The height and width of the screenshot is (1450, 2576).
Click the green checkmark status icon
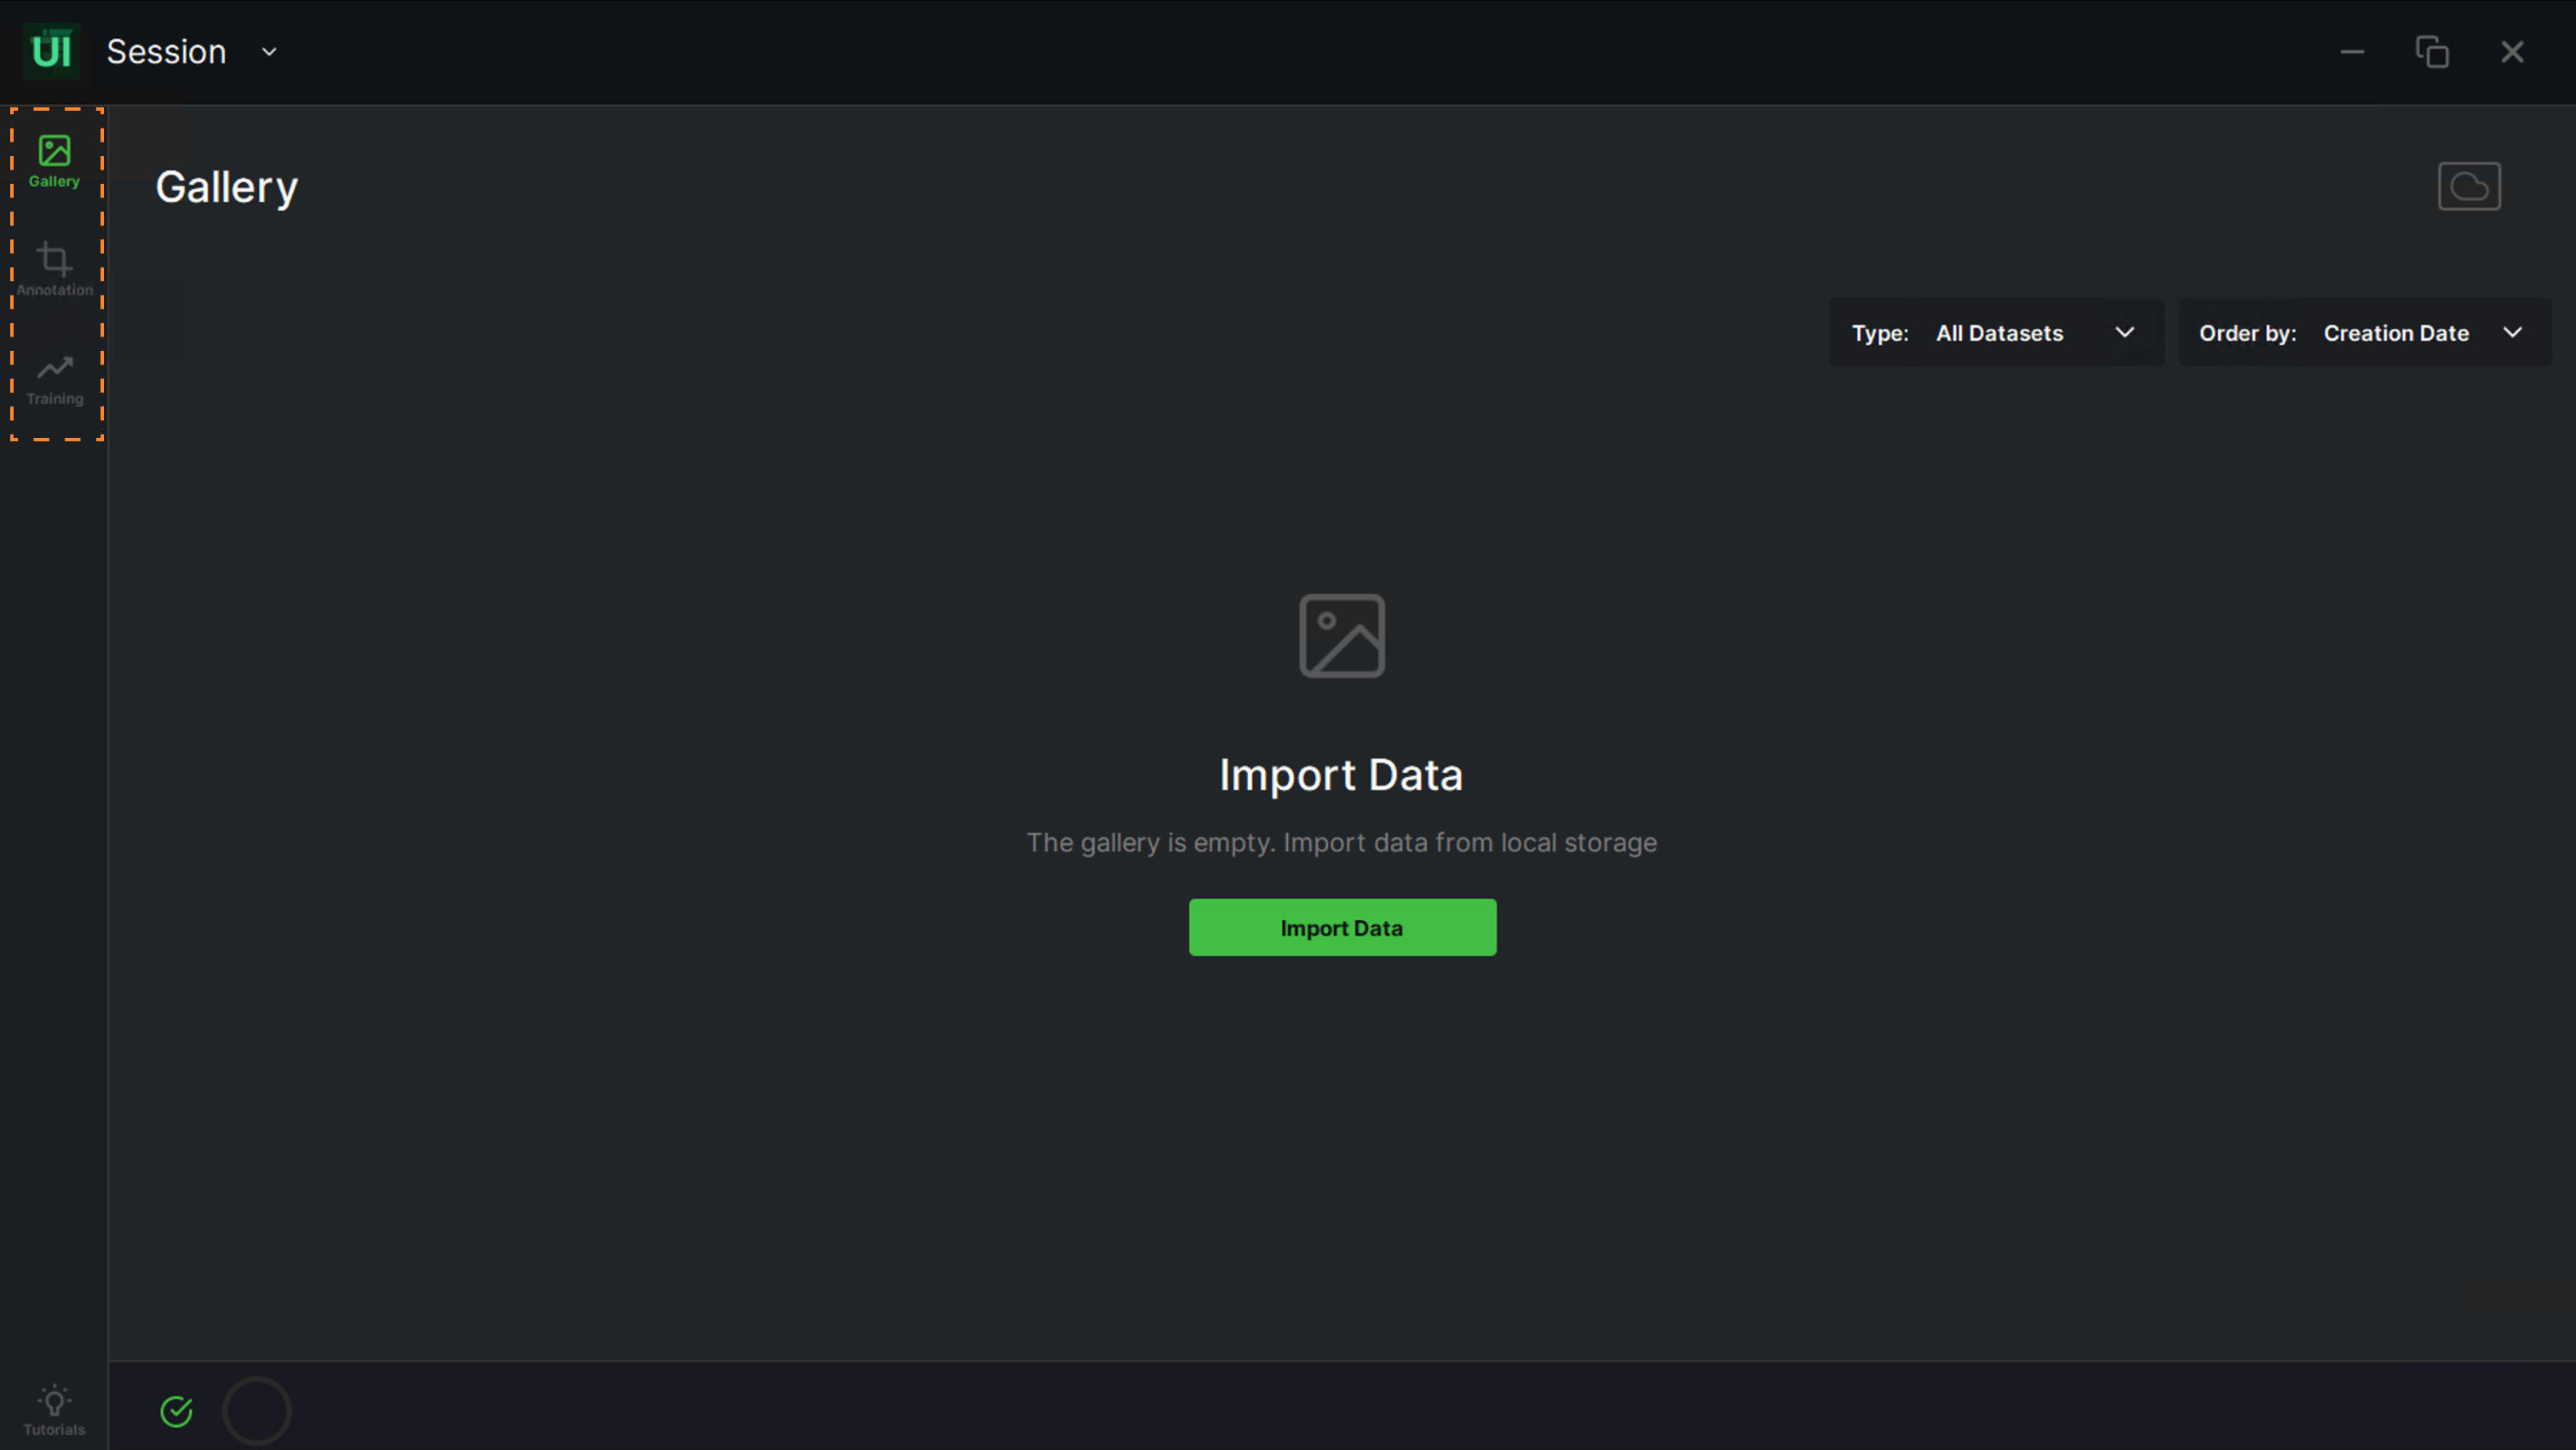pos(176,1411)
